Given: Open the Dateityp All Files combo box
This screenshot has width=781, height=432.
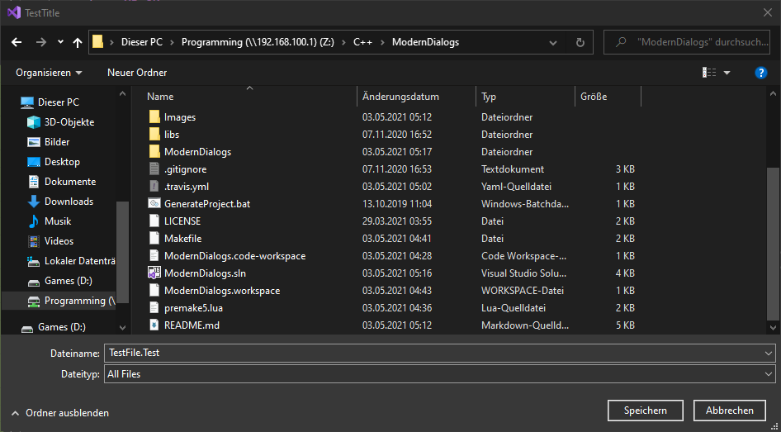Looking at the screenshot, I should (x=440, y=373).
